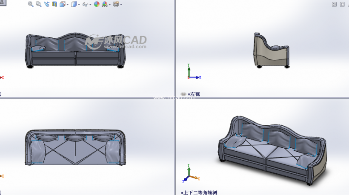
Task: Click the right-arrow panel button at top right
Action: pyautogui.click(x=342, y=4)
